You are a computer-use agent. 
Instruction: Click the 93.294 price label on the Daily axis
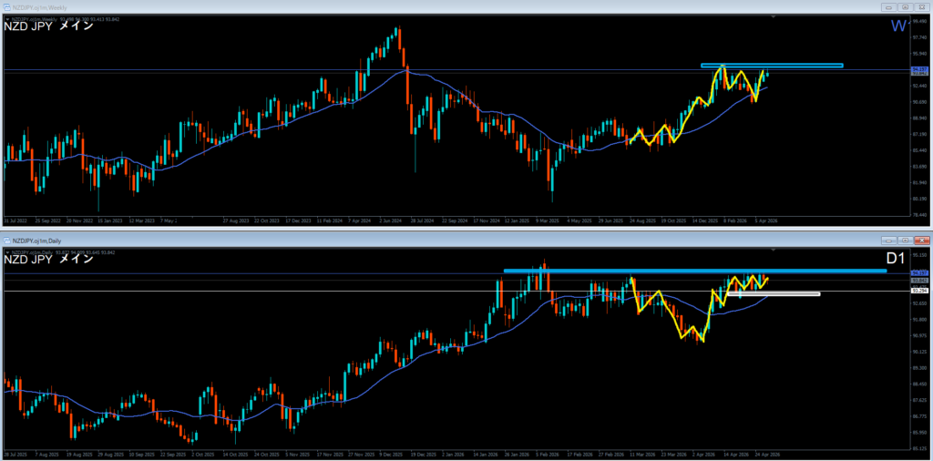pyautogui.click(x=918, y=291)
